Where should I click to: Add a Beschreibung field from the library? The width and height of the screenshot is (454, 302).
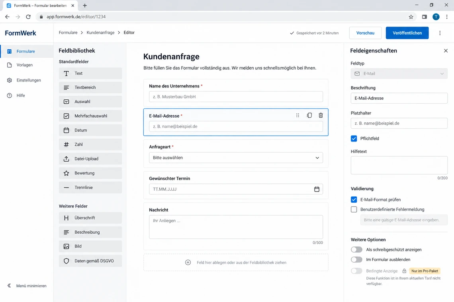[x=90, y=232]
